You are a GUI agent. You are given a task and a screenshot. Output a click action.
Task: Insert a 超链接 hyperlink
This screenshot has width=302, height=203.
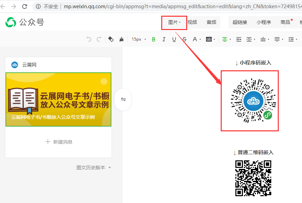239,22
